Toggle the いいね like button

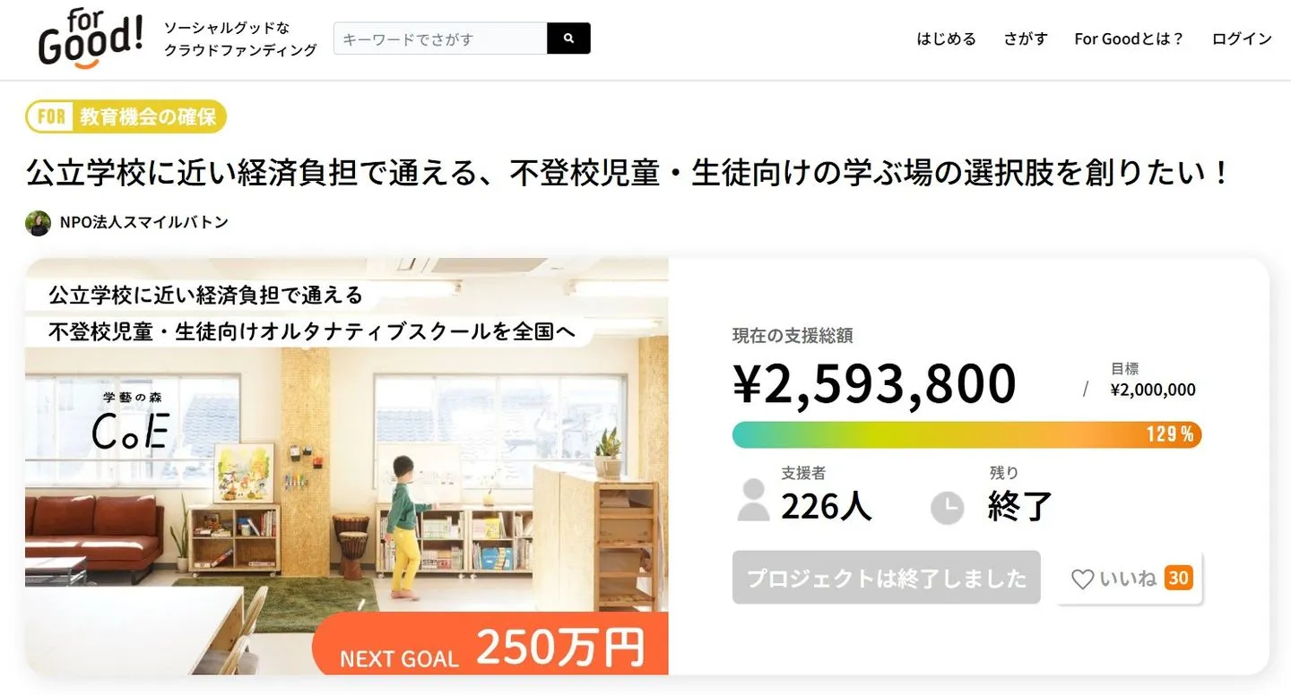coord(1128,579)
